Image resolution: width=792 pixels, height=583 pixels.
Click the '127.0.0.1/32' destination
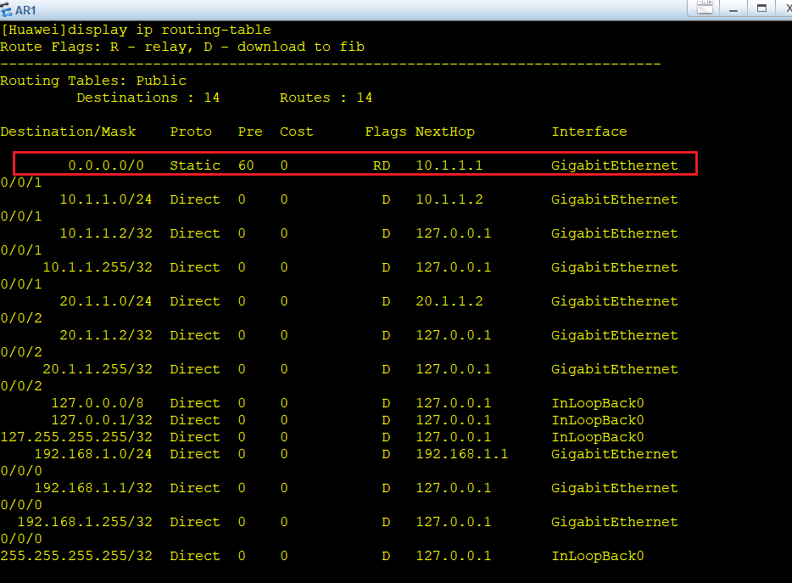[102, 420]
